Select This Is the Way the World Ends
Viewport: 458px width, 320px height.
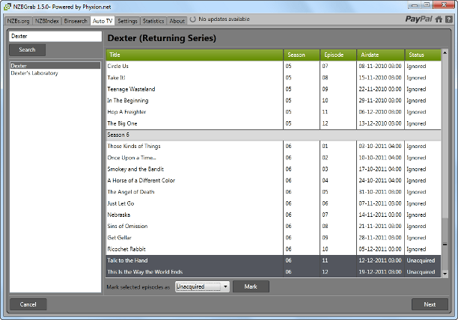(x=273, y=272)
